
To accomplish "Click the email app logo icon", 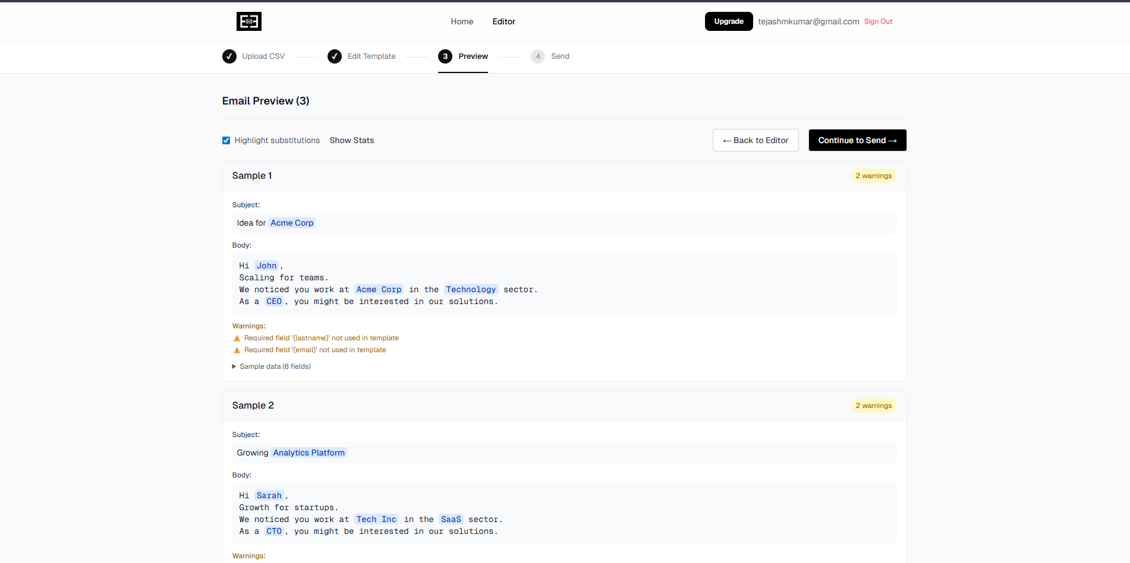I will 248,21.
